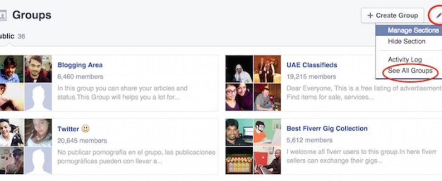Select Manage Sections menu item
The height and width of the screenshot is (181, 442).
click(x=413, y=30)
